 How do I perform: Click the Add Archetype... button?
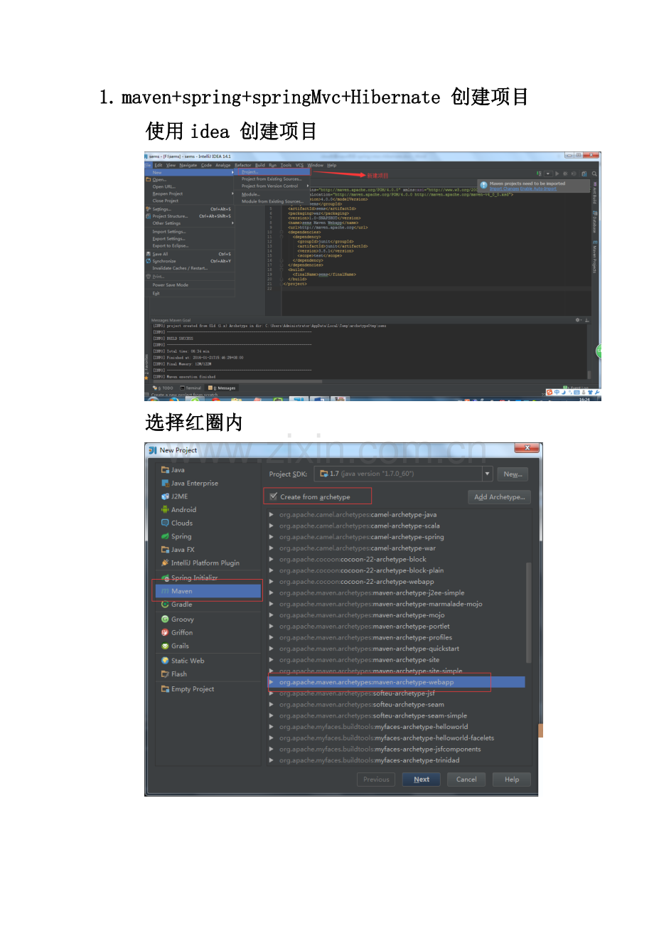[499, 497]
